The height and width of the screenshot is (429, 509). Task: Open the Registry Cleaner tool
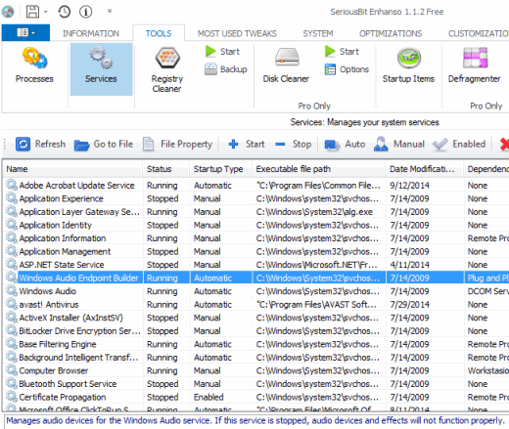tap(167, 69)
